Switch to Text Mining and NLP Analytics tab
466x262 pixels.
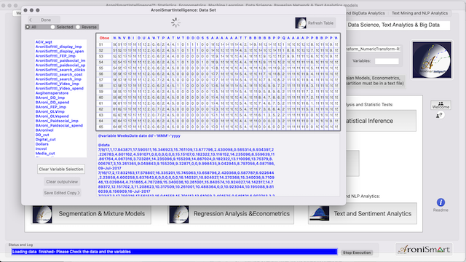tap(419, 13)
